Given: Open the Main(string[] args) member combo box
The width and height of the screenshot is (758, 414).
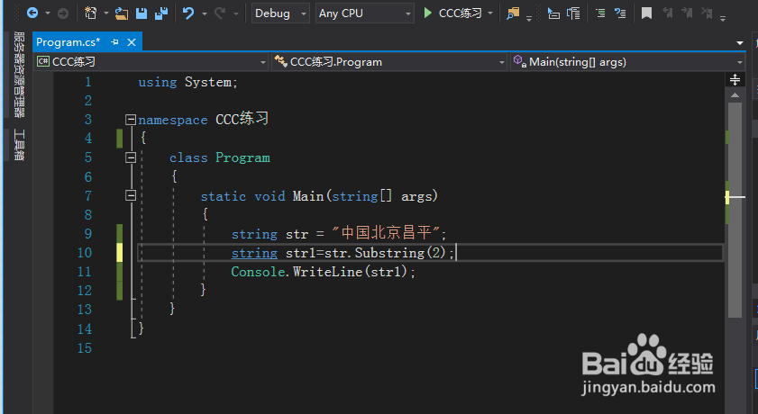Looking at the screenshot, I should [x=628, y=62].
